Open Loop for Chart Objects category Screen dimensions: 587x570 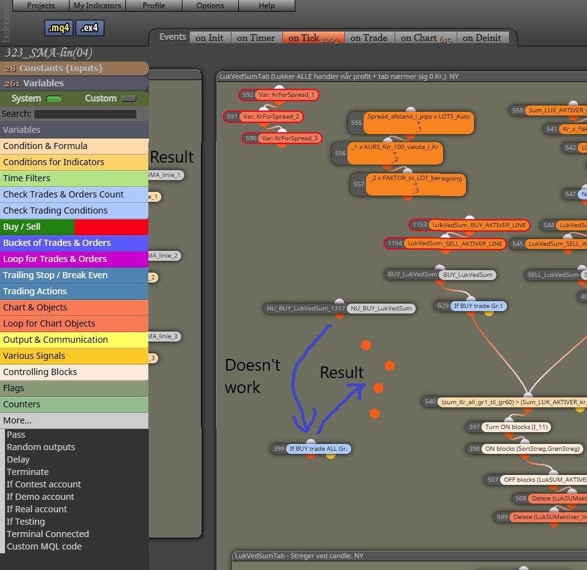[x=74, y=323]
